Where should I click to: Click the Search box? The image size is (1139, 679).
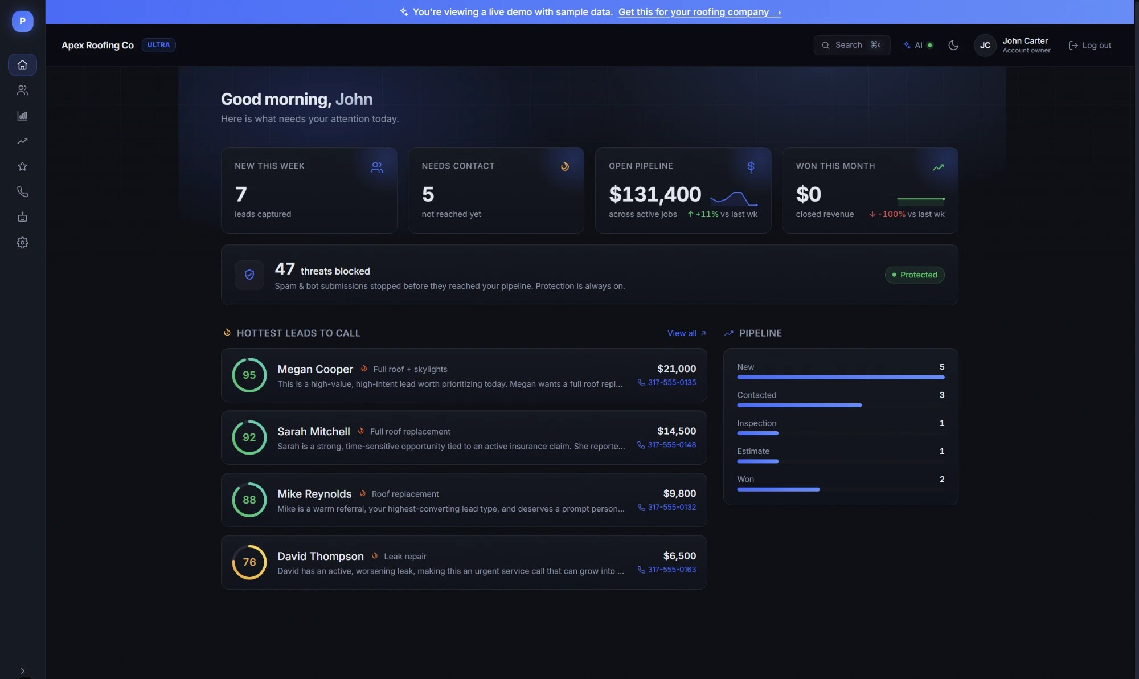[x=852, y=45]
